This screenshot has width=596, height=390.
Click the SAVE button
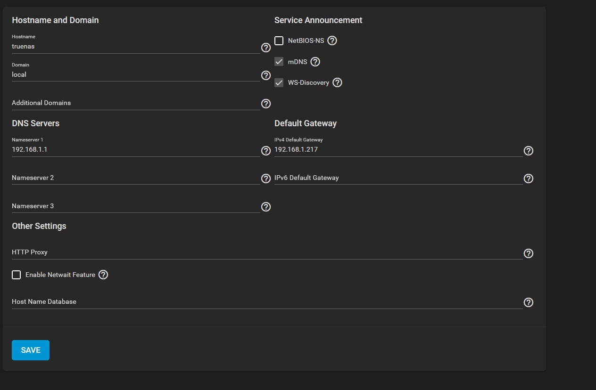point(31,350)
